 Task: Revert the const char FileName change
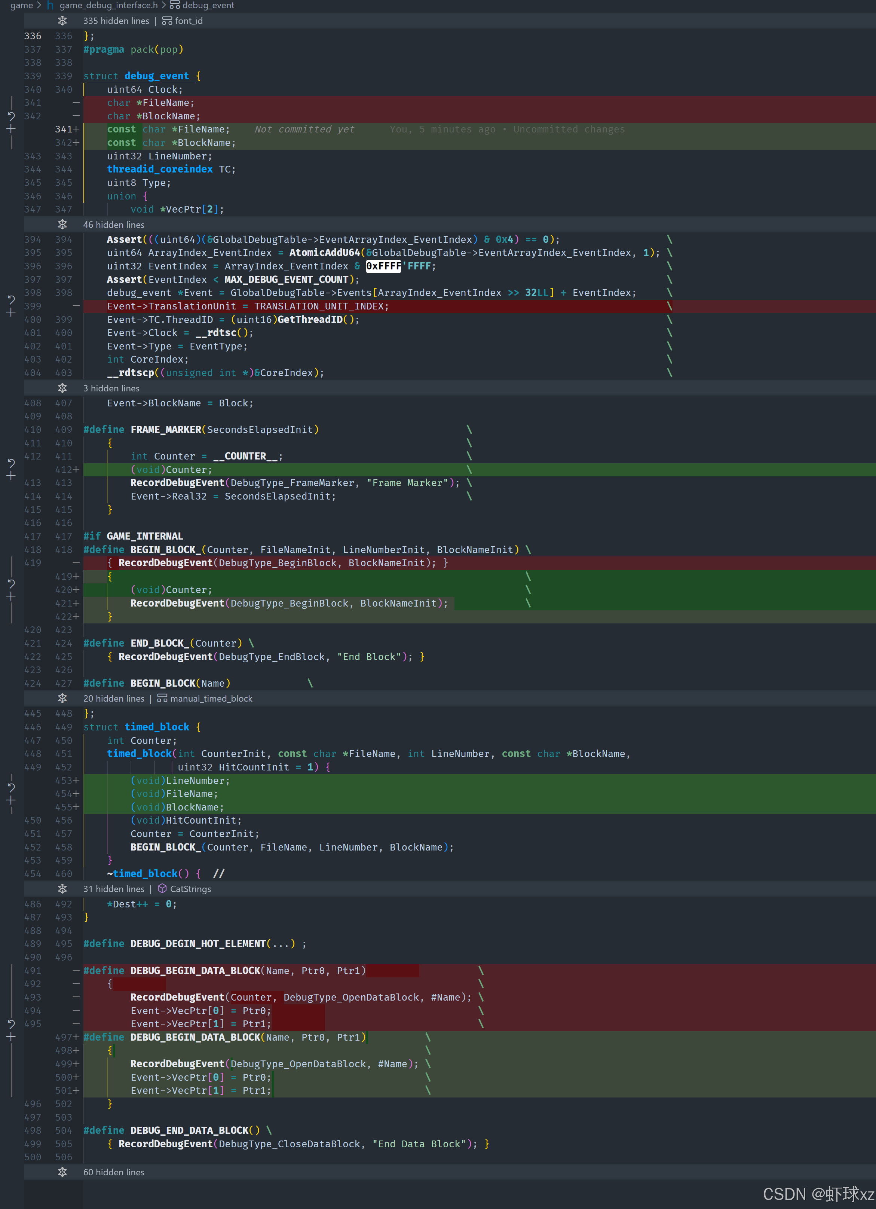[x=11, y=116]
